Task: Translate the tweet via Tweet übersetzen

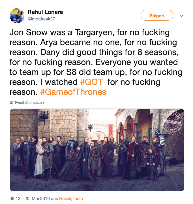Action: pyautogui.click(x=29, y=102)
